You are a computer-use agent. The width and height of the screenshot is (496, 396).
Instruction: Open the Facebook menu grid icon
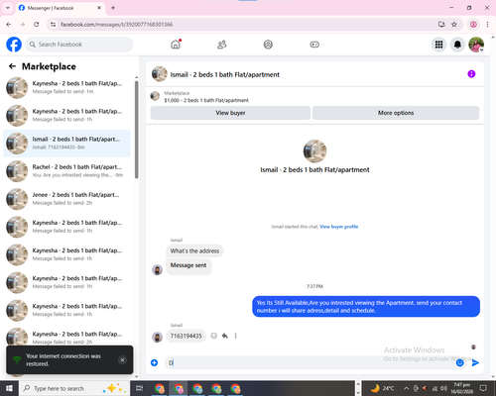438,45
